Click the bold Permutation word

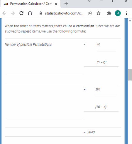[85, 26]
